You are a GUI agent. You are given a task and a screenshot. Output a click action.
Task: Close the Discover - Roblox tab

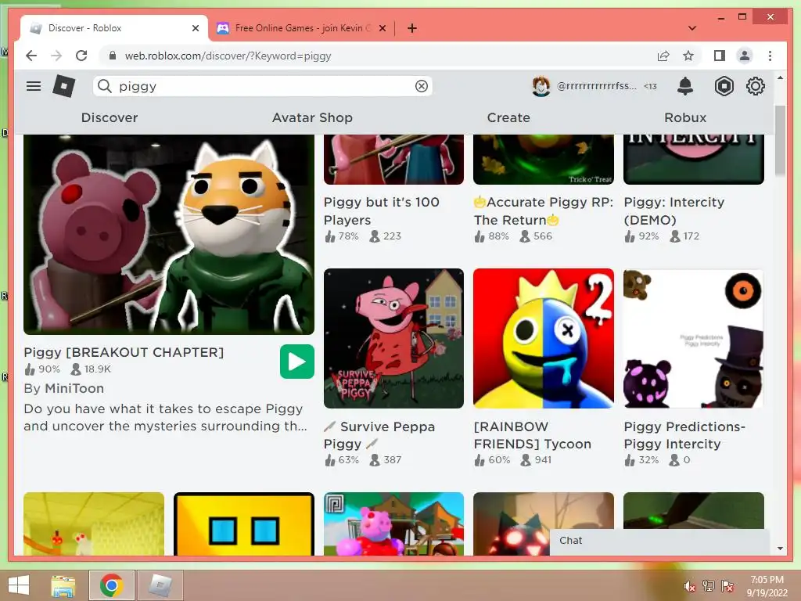point(195,28)
